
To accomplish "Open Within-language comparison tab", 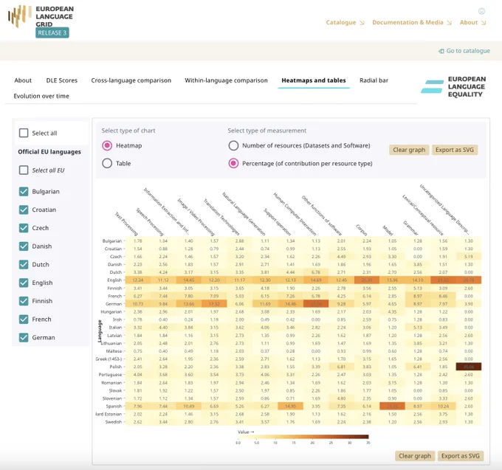I will coord(226,80).
